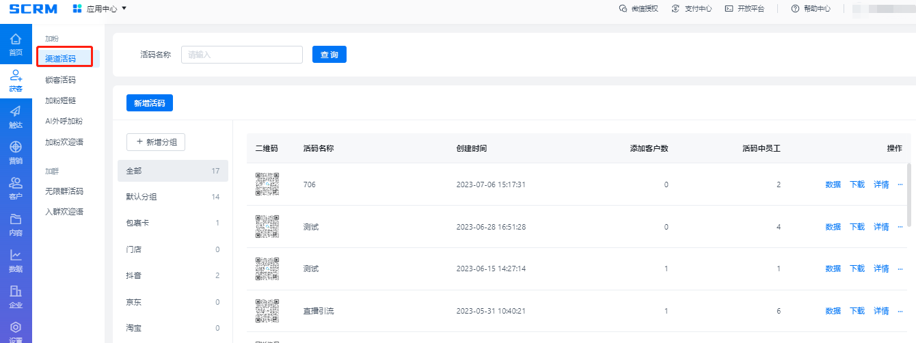Select the 触达 paper plane sidebar icon
916x343 pixels.
click(x=16, y=111)
